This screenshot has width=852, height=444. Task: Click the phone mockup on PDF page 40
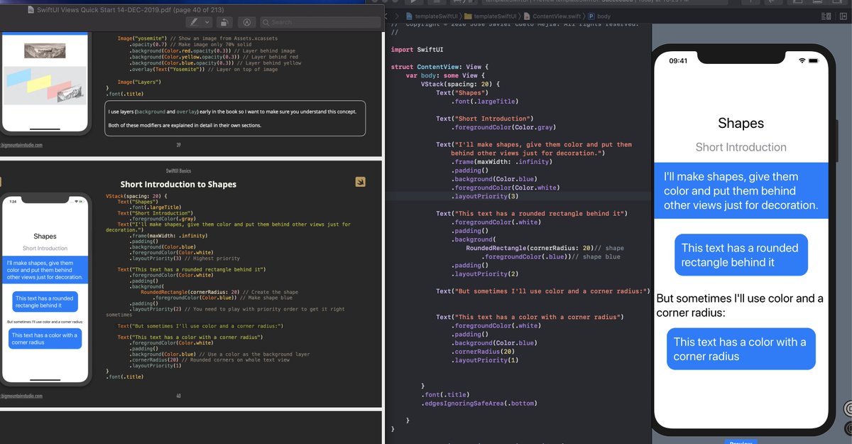pyautogui.click(x=45, y=289)
